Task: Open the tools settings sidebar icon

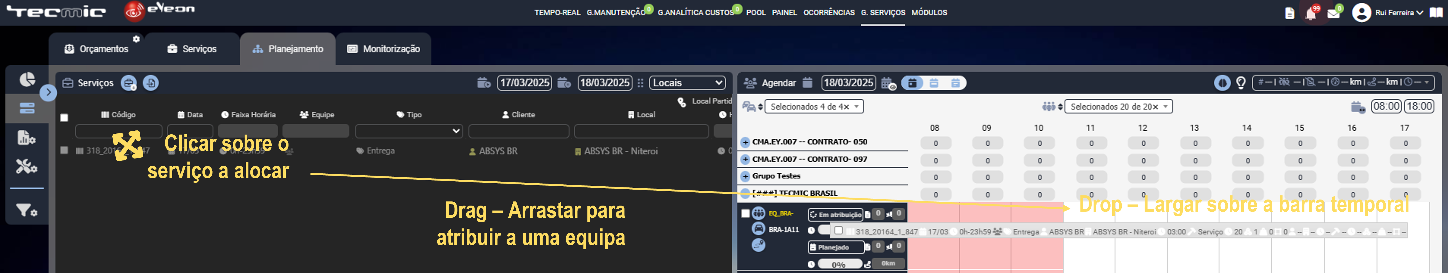Action: [27, 166]
